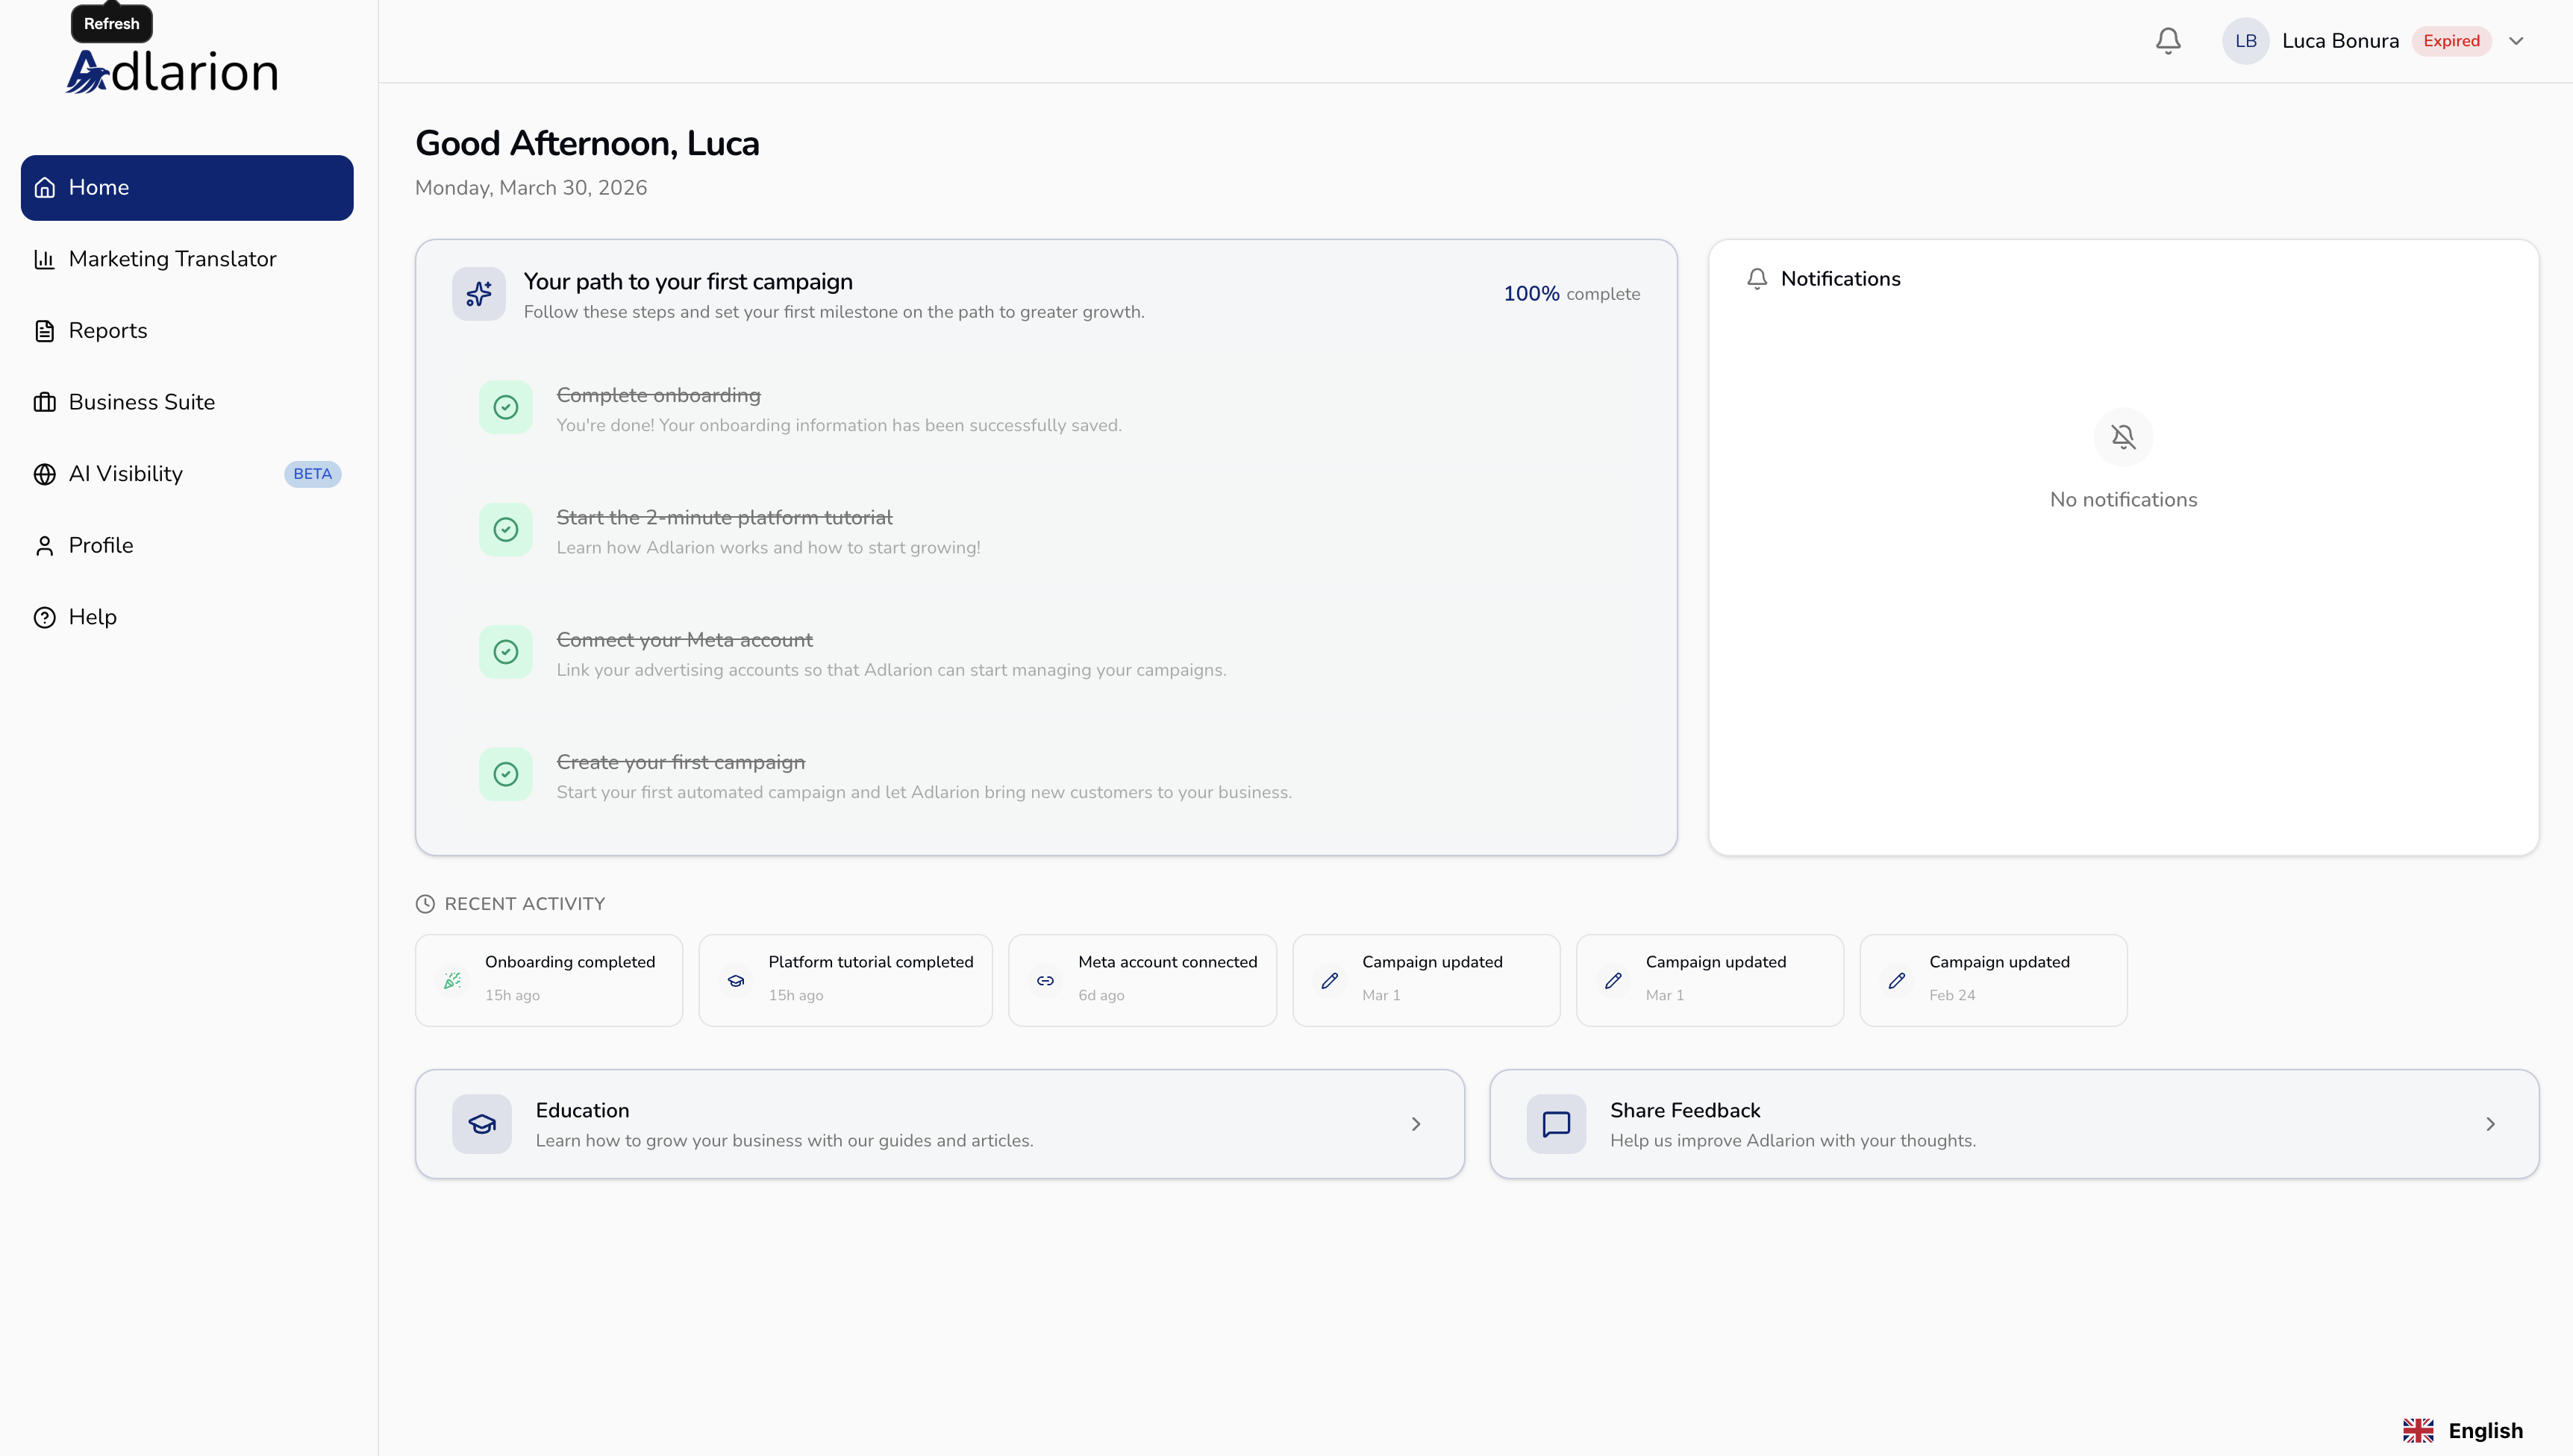
Task: Open the Share Feedback chevron arrow
Action: 2490,1124
